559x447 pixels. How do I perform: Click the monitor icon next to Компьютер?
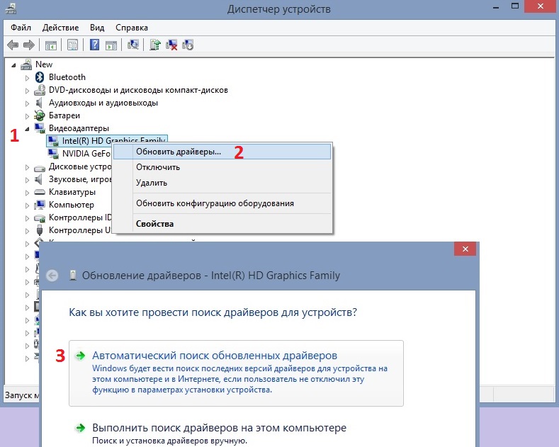tap(40, 205)
